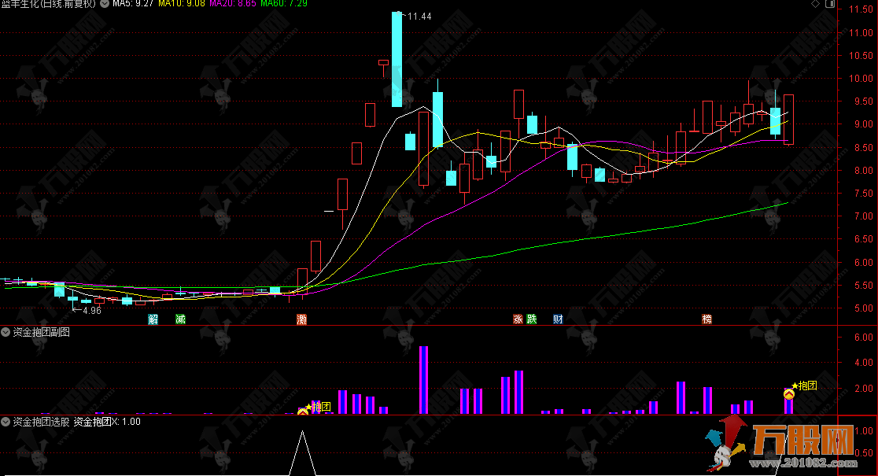Click the 减 event marker
This screenshot has height=476, width=878.
(x=180, y=319)
